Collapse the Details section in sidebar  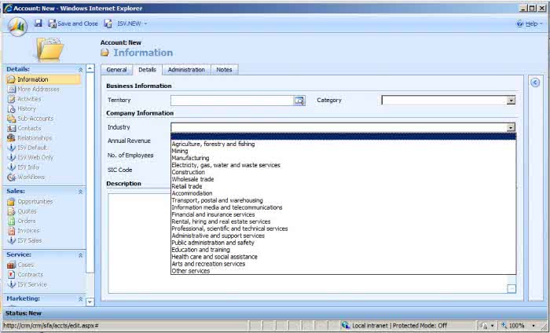coord(80,69)
